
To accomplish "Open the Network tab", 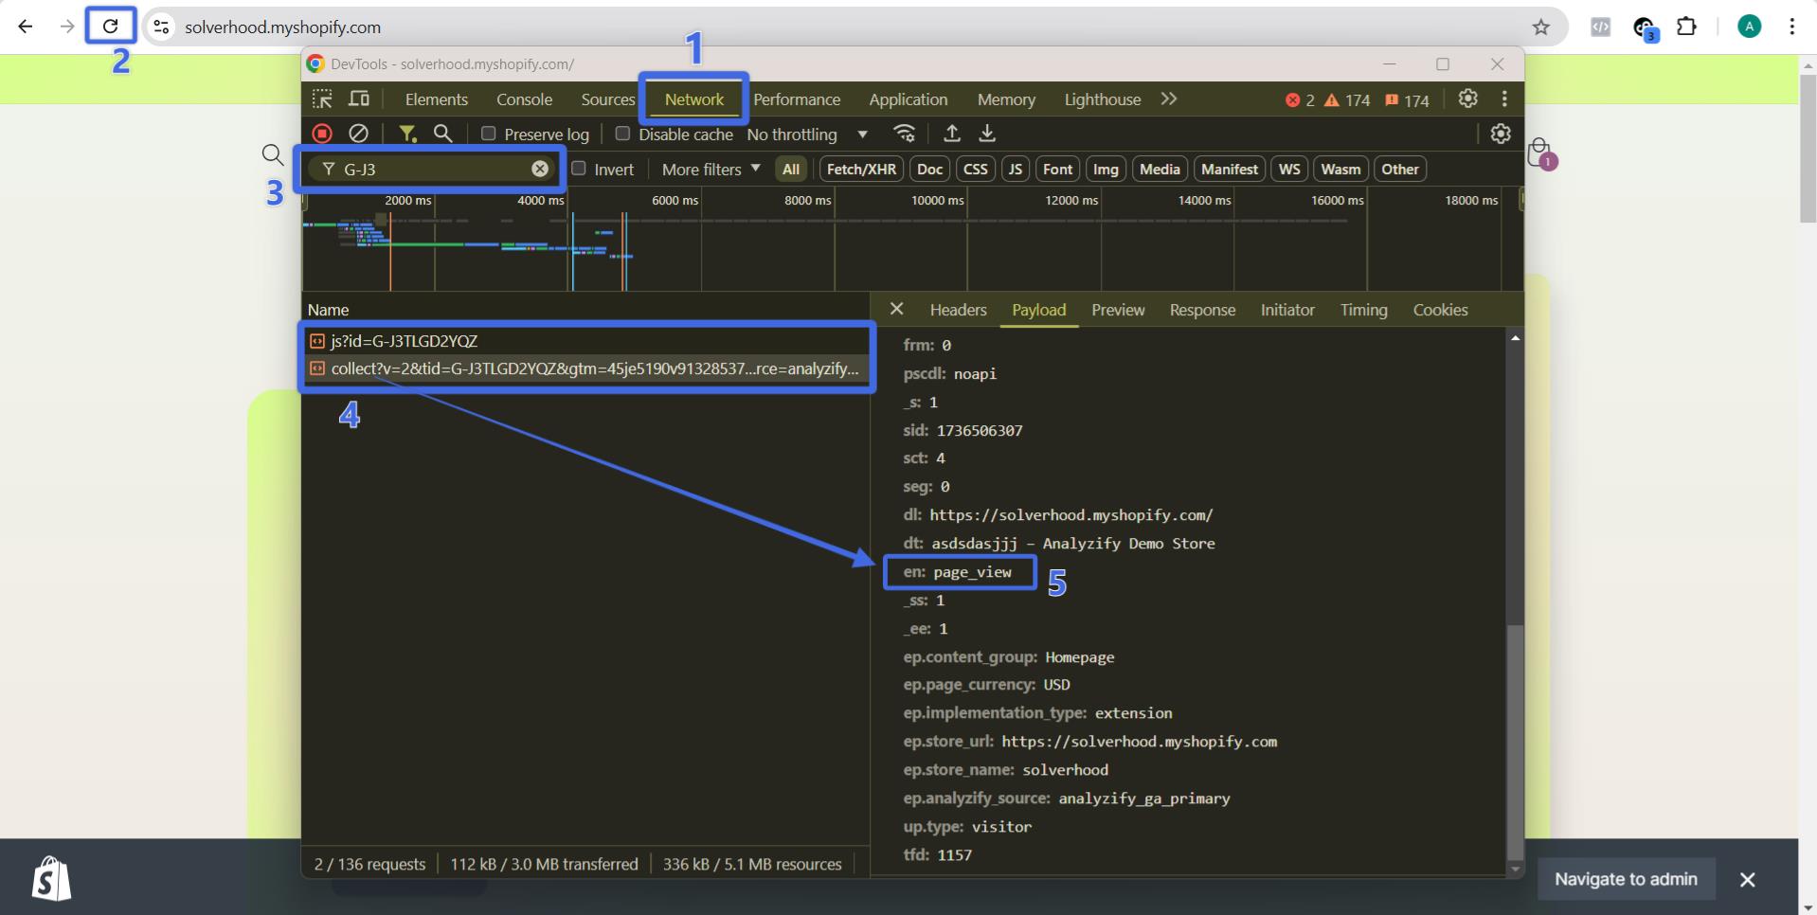I will (x=694, y=99).
